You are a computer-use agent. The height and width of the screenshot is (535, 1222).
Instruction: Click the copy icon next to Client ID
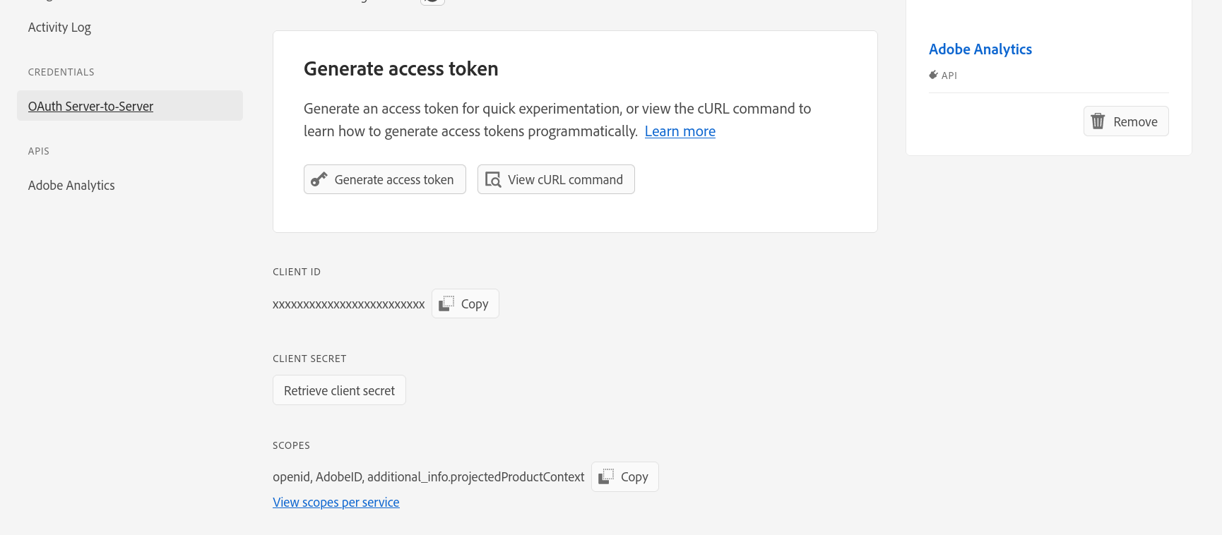[x=446, y=303]
